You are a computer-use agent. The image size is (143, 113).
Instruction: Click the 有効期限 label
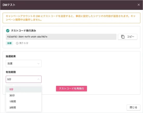pos(11,72)
